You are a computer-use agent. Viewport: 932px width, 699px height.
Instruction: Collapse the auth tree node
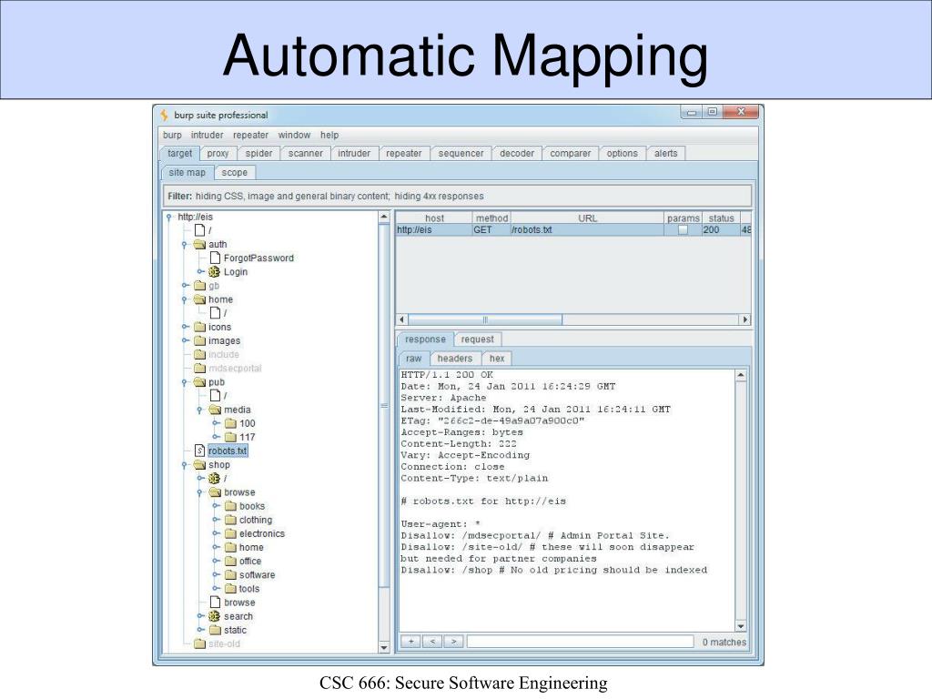(185, 245)
